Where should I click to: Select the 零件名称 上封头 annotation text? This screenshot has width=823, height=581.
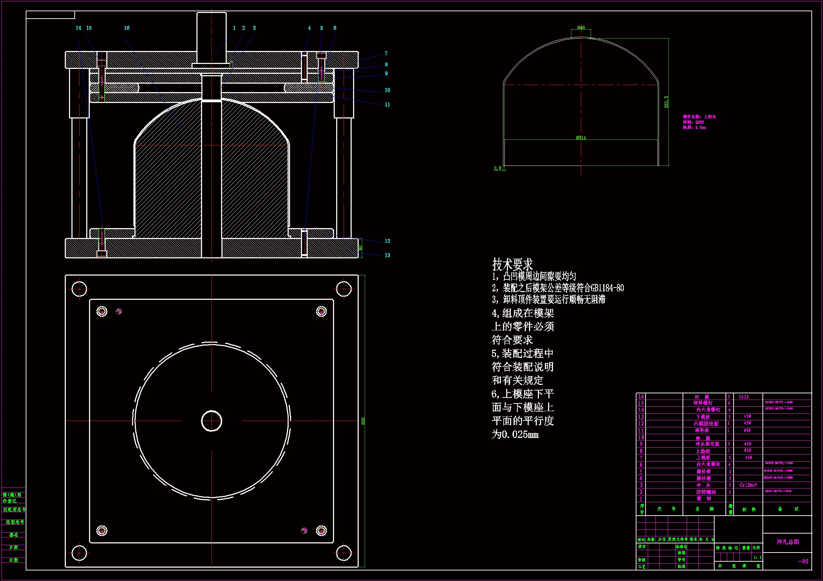[x=699, y=117]
